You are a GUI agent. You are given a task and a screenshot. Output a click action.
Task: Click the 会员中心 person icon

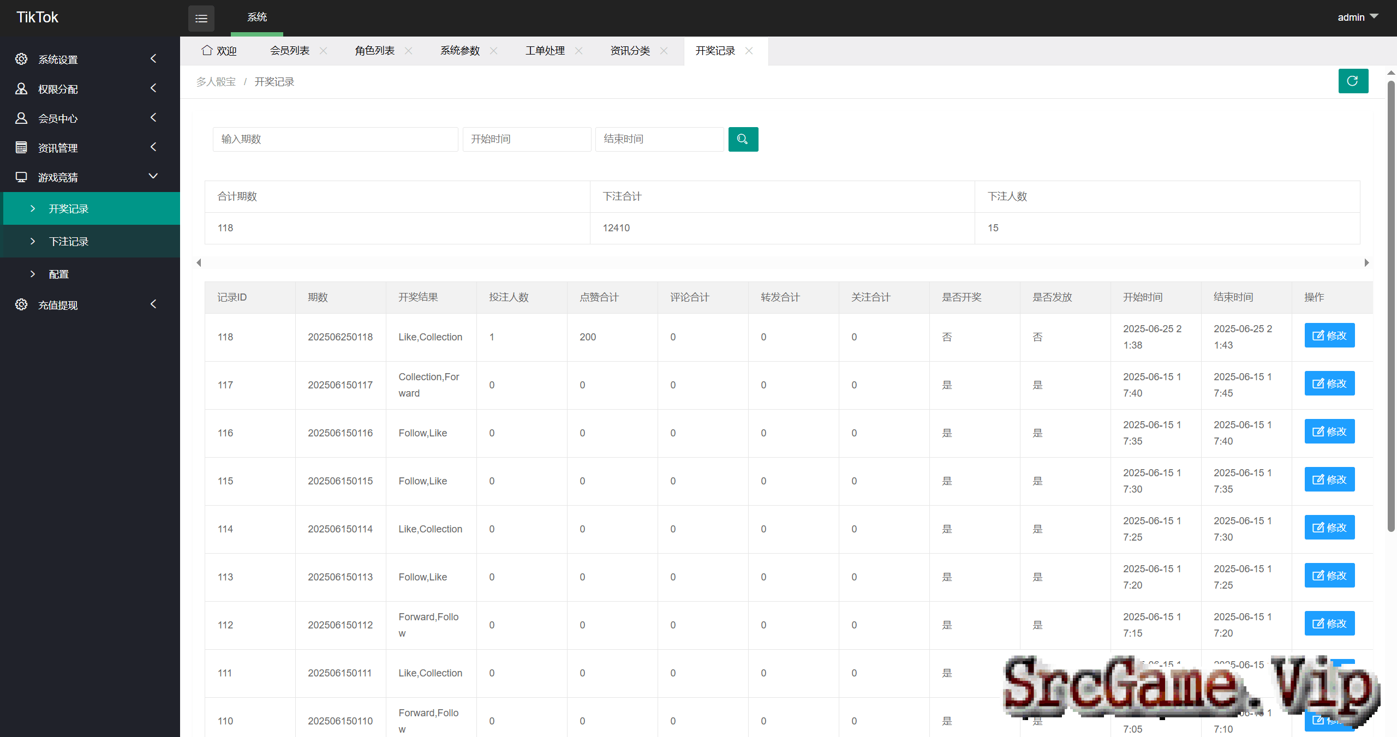tap(21, 118)
